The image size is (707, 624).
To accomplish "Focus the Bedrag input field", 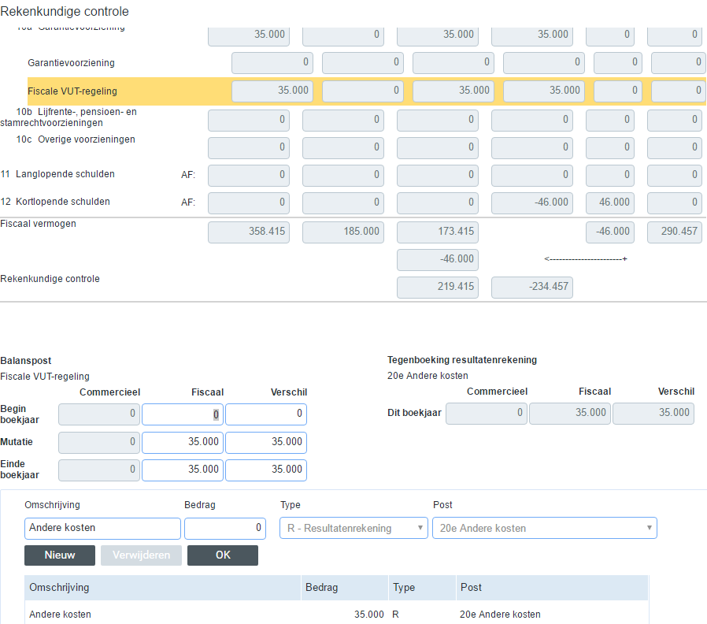I will click(x=225, y=528).
